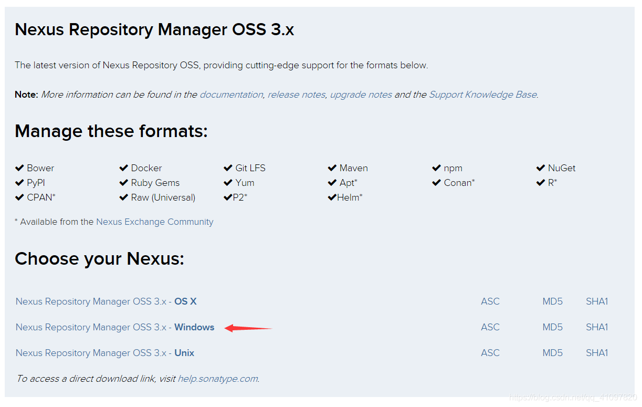The image size is (642, 407).
Task: Click the checkmark icon beside Docker
Action: (x=123, y=168)
